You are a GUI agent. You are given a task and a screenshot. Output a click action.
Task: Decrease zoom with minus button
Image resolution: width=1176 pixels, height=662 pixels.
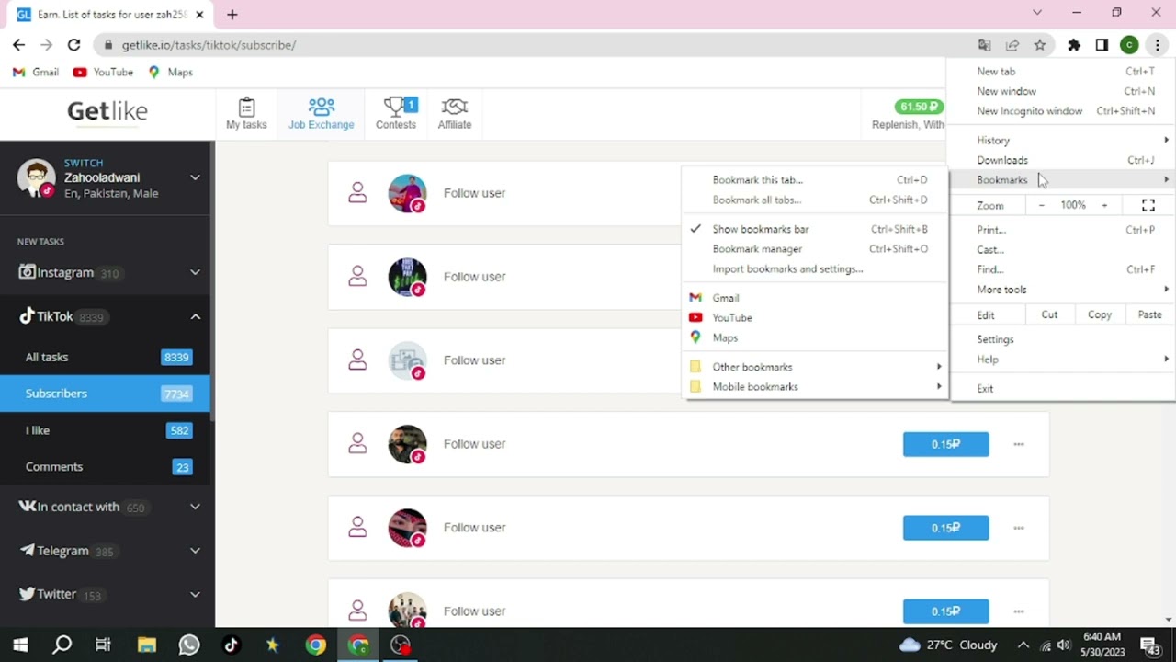(x=1041, y=206)
